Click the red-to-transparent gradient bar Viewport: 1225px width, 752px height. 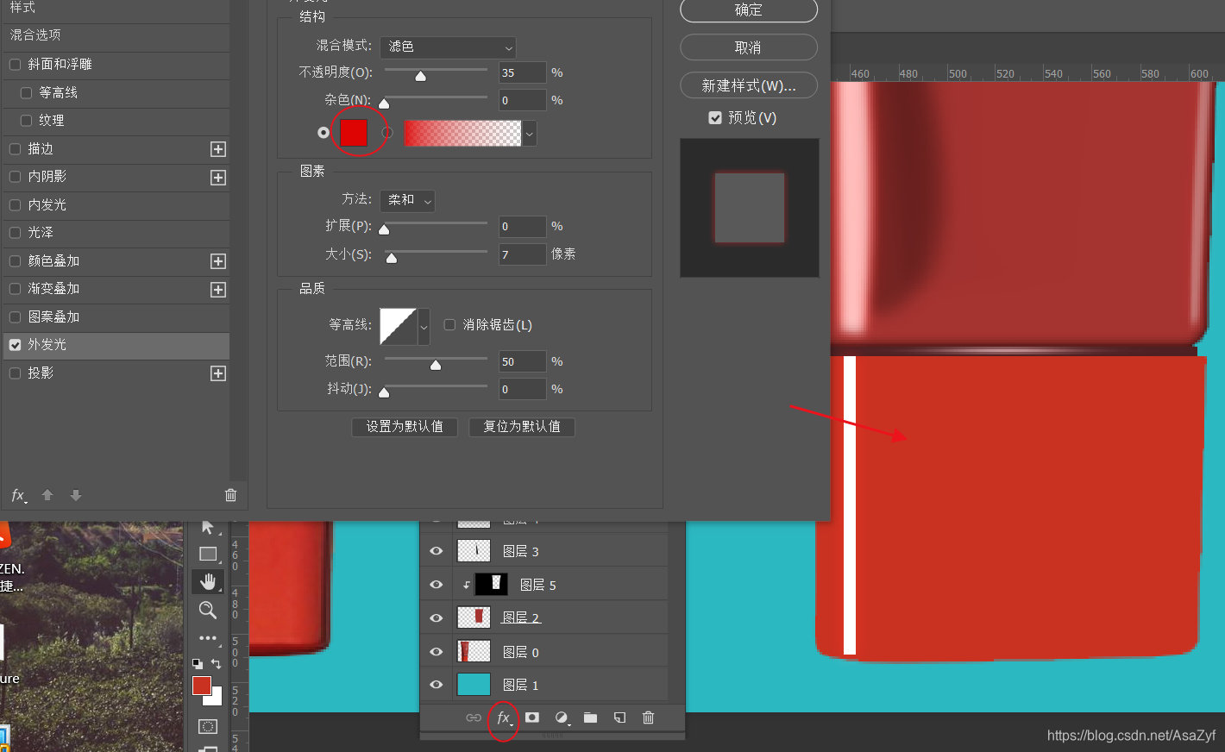462,134
